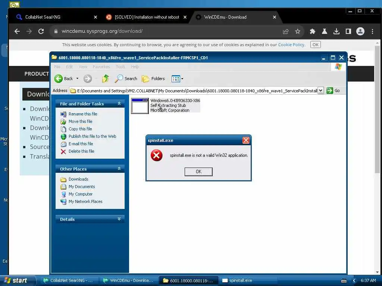Collapse the File and Folder Tasks panel
Image resolution: width=382 pixels, height=286 pixels.
click(119, 104)
